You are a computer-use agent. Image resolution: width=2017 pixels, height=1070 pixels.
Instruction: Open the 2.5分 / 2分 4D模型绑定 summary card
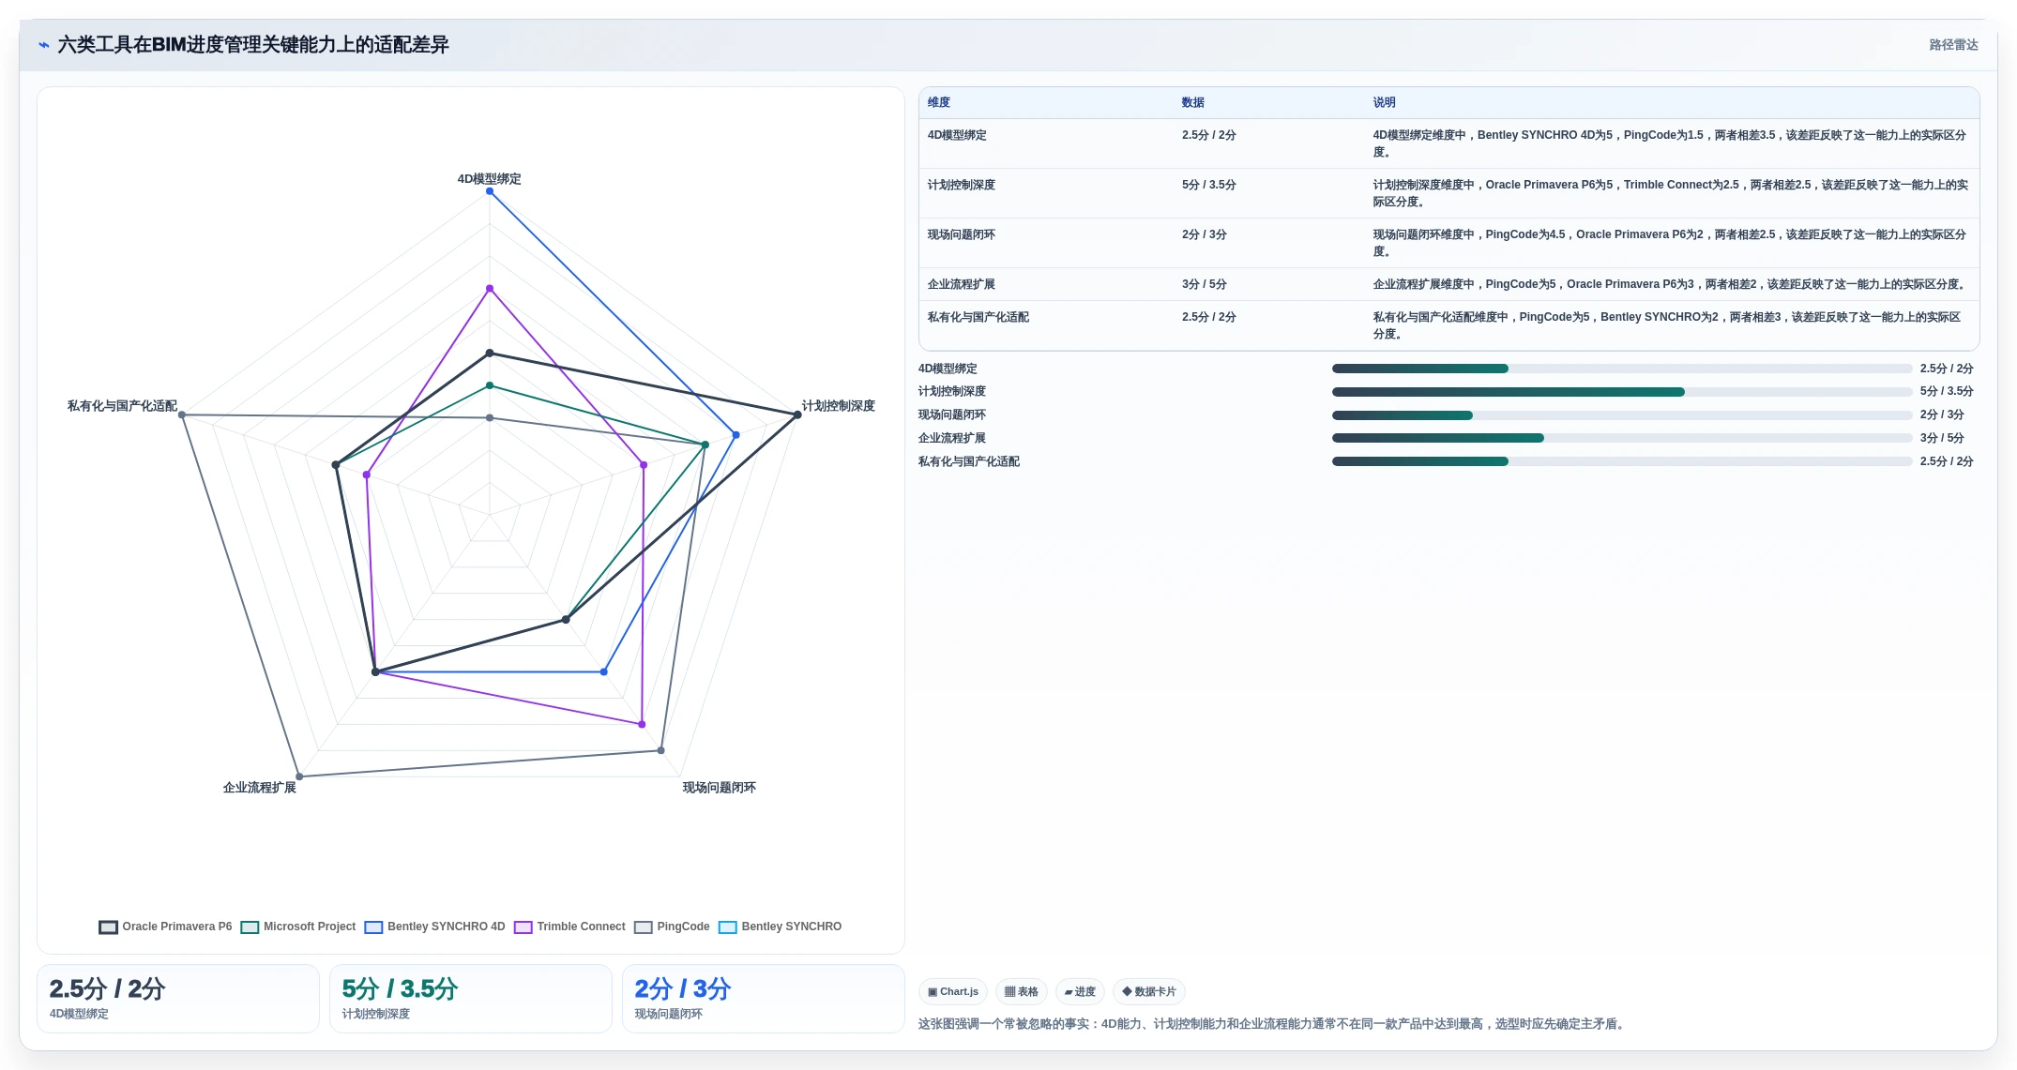tap(178, 999)
